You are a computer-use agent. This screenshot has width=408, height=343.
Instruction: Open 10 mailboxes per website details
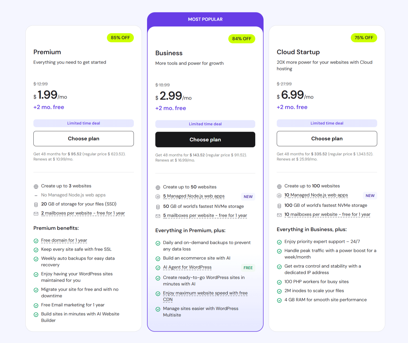tap(327, 214)
